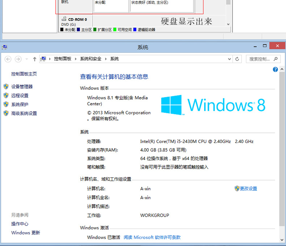Go back using the back arrow button
The height and width of the screenshot is (246, 286).
coord(8,59)
